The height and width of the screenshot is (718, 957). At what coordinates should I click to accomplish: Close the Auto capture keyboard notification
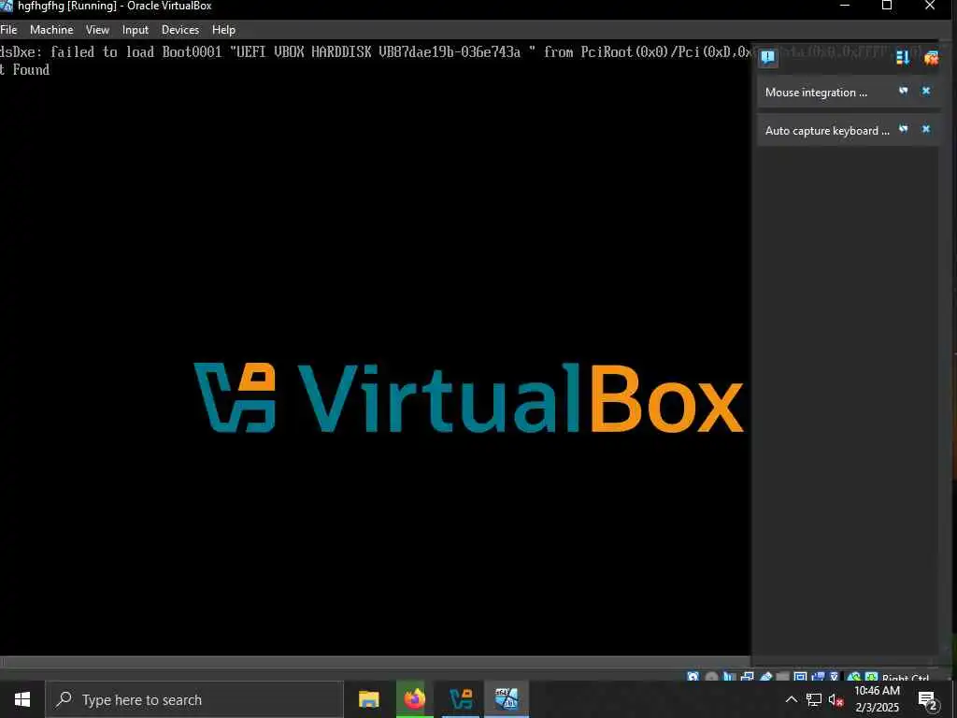(926, 129)
